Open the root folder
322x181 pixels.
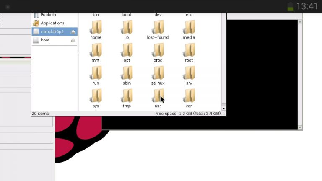[189, 52]
